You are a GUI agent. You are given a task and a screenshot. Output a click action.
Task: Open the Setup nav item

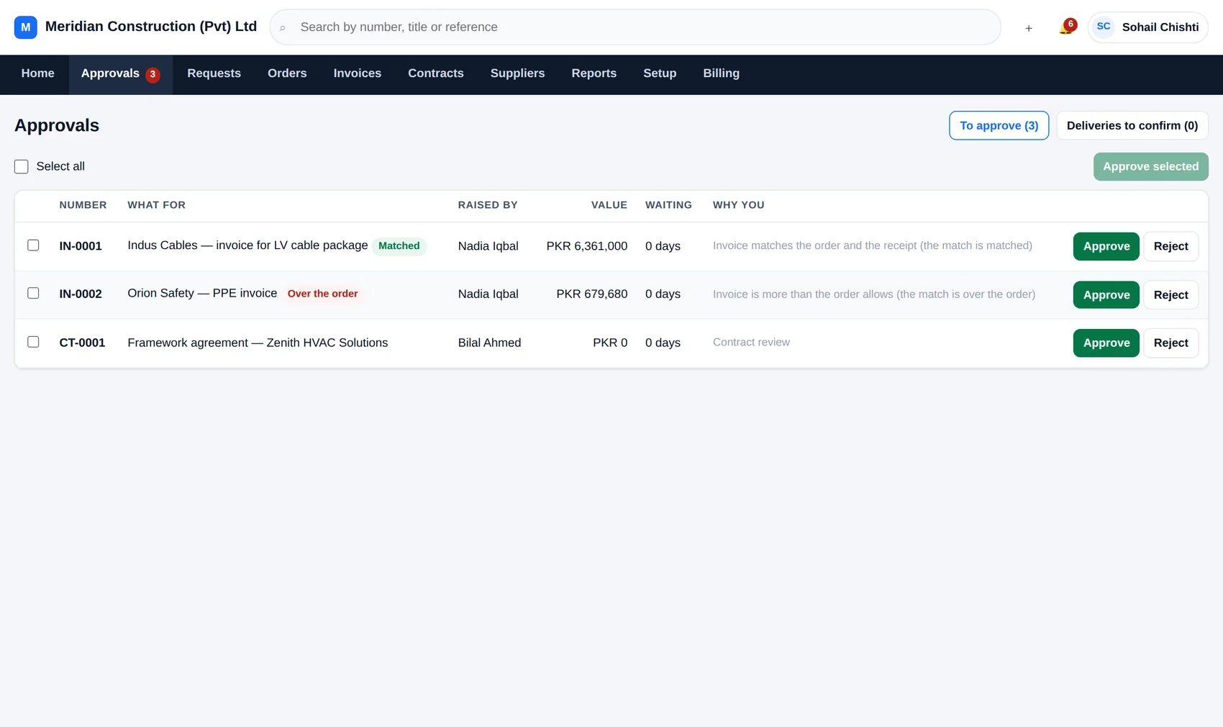point(660,73)
